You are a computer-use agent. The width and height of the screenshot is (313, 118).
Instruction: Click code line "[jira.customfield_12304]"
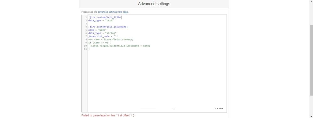pyautogui.click(x=105, y=17)
